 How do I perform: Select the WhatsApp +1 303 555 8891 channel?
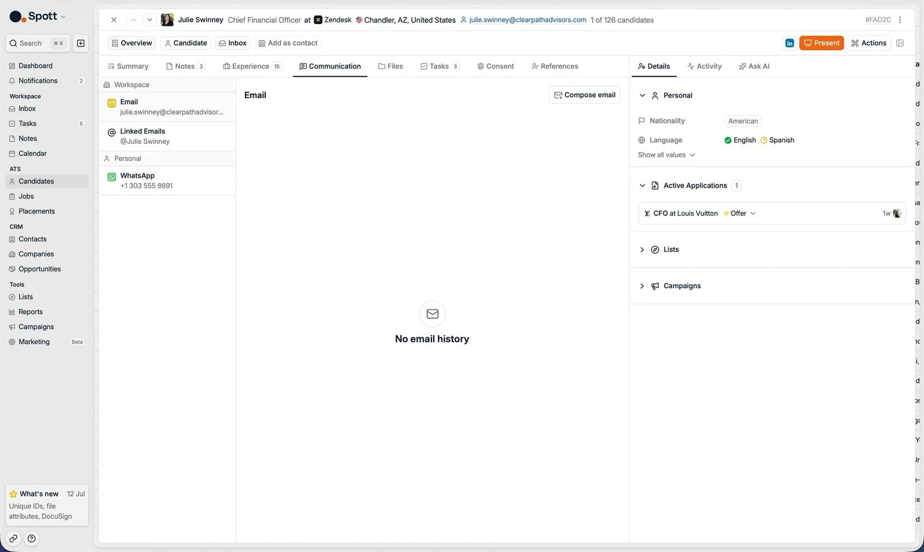[167, 181]
